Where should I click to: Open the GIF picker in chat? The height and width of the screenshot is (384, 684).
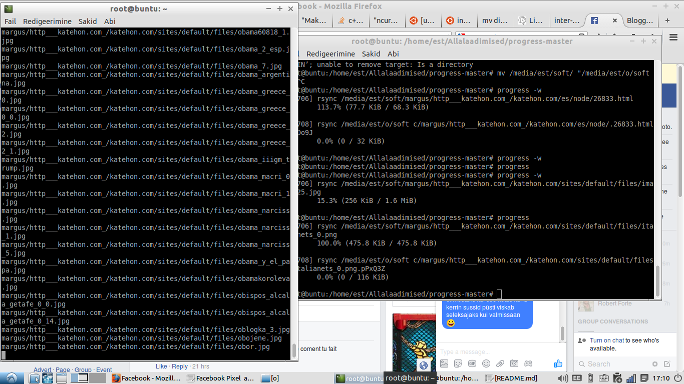pyautogui.click(x=472, y=363)
